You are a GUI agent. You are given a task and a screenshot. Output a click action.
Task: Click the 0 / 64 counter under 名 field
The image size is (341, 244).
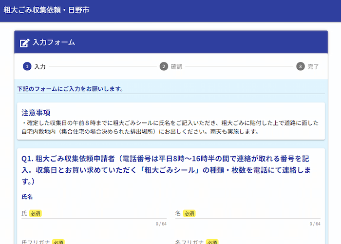click(x=315, y=224)
